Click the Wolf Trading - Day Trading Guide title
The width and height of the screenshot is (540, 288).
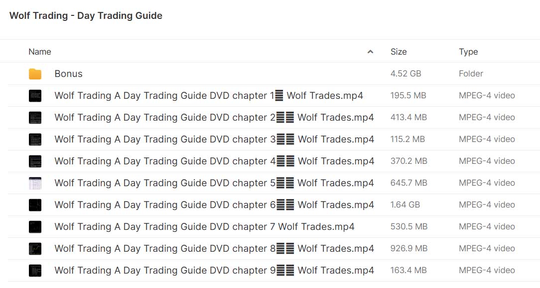click(x=86, y=16)
